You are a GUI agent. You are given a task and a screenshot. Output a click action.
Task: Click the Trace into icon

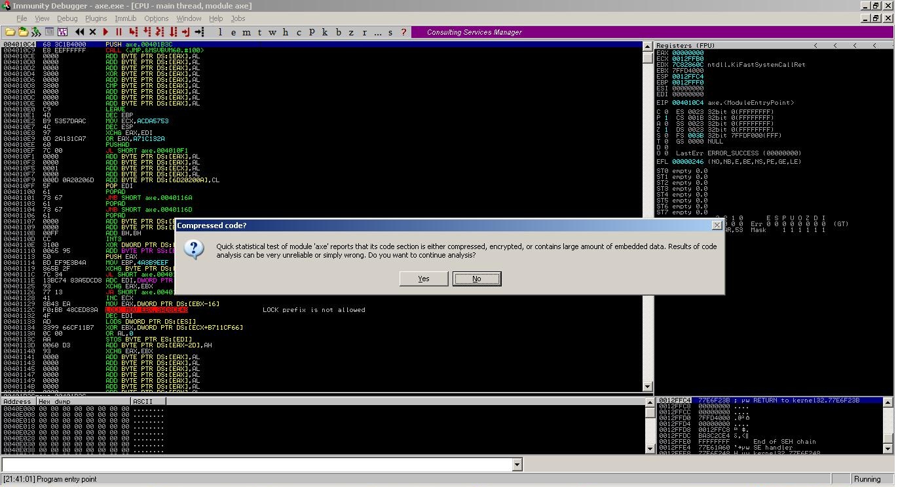tap(159, 31)
